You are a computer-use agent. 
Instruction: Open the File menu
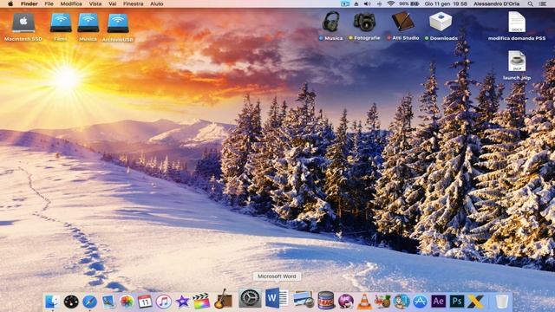click(x=49, y=3)
